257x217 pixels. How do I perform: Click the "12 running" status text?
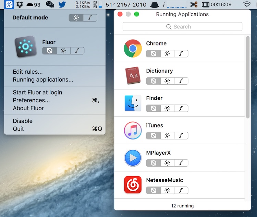click(x=182, y=206)
